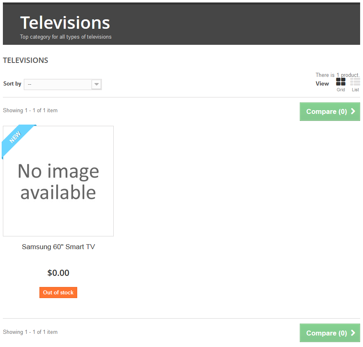Click the TELEVISIONS section heading
363x347 pixels.
(x=25, y=60)
